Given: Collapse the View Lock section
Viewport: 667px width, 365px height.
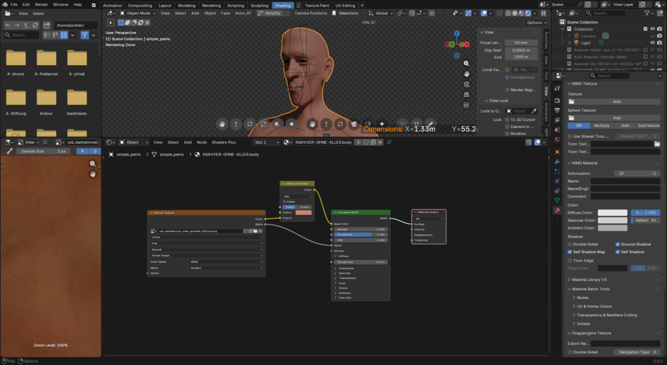Looking at the screenshot, I should pyautogui.click(x=486, y=101).
